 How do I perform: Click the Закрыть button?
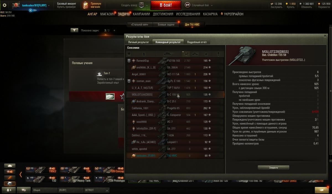tap(273, 167)
